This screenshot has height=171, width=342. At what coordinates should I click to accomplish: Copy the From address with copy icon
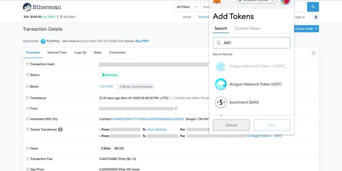(176, 109)
